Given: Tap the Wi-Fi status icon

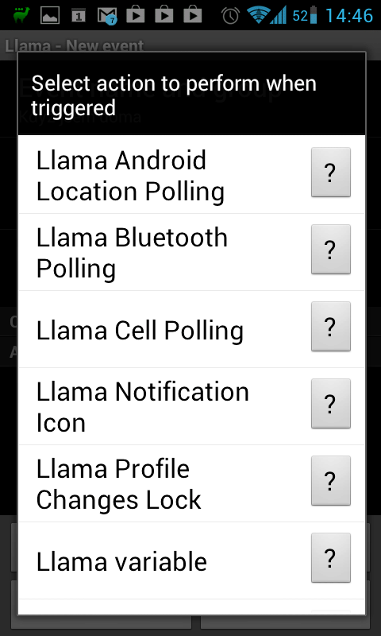Looking at the screenshot, I should 257,15.
